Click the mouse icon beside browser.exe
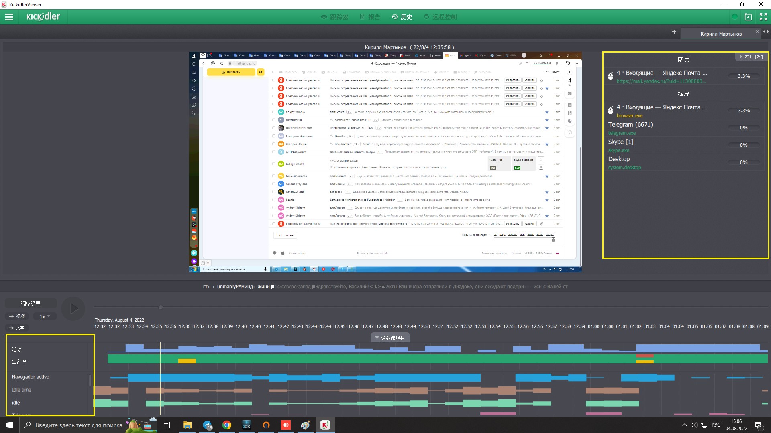This screenshot has width=771, height=433. [610, 111]
